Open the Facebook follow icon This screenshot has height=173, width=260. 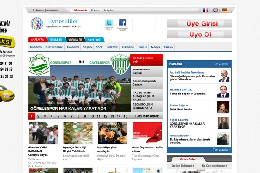click(x=123, y=23)
